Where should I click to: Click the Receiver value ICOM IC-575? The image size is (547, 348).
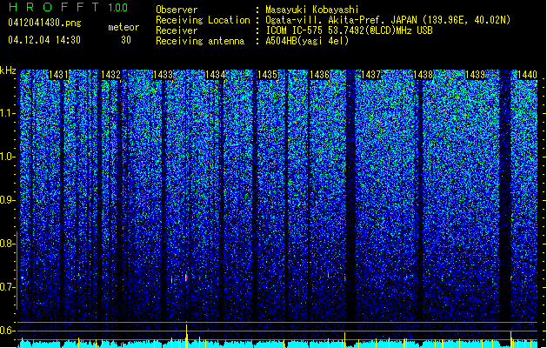coord(295,30)
